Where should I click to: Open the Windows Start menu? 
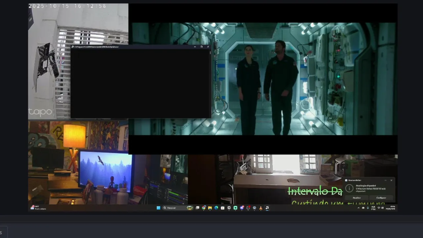[159, 208]
